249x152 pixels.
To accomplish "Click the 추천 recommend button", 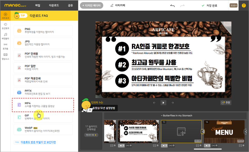I will click(x=226, y=103).
